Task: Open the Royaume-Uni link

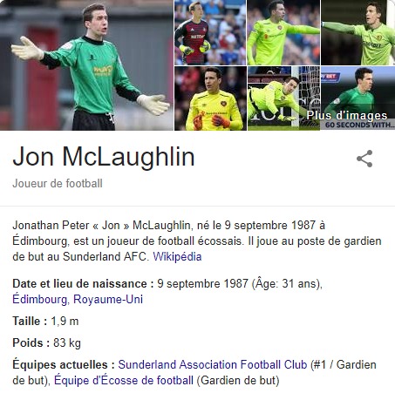Action: 108,300
